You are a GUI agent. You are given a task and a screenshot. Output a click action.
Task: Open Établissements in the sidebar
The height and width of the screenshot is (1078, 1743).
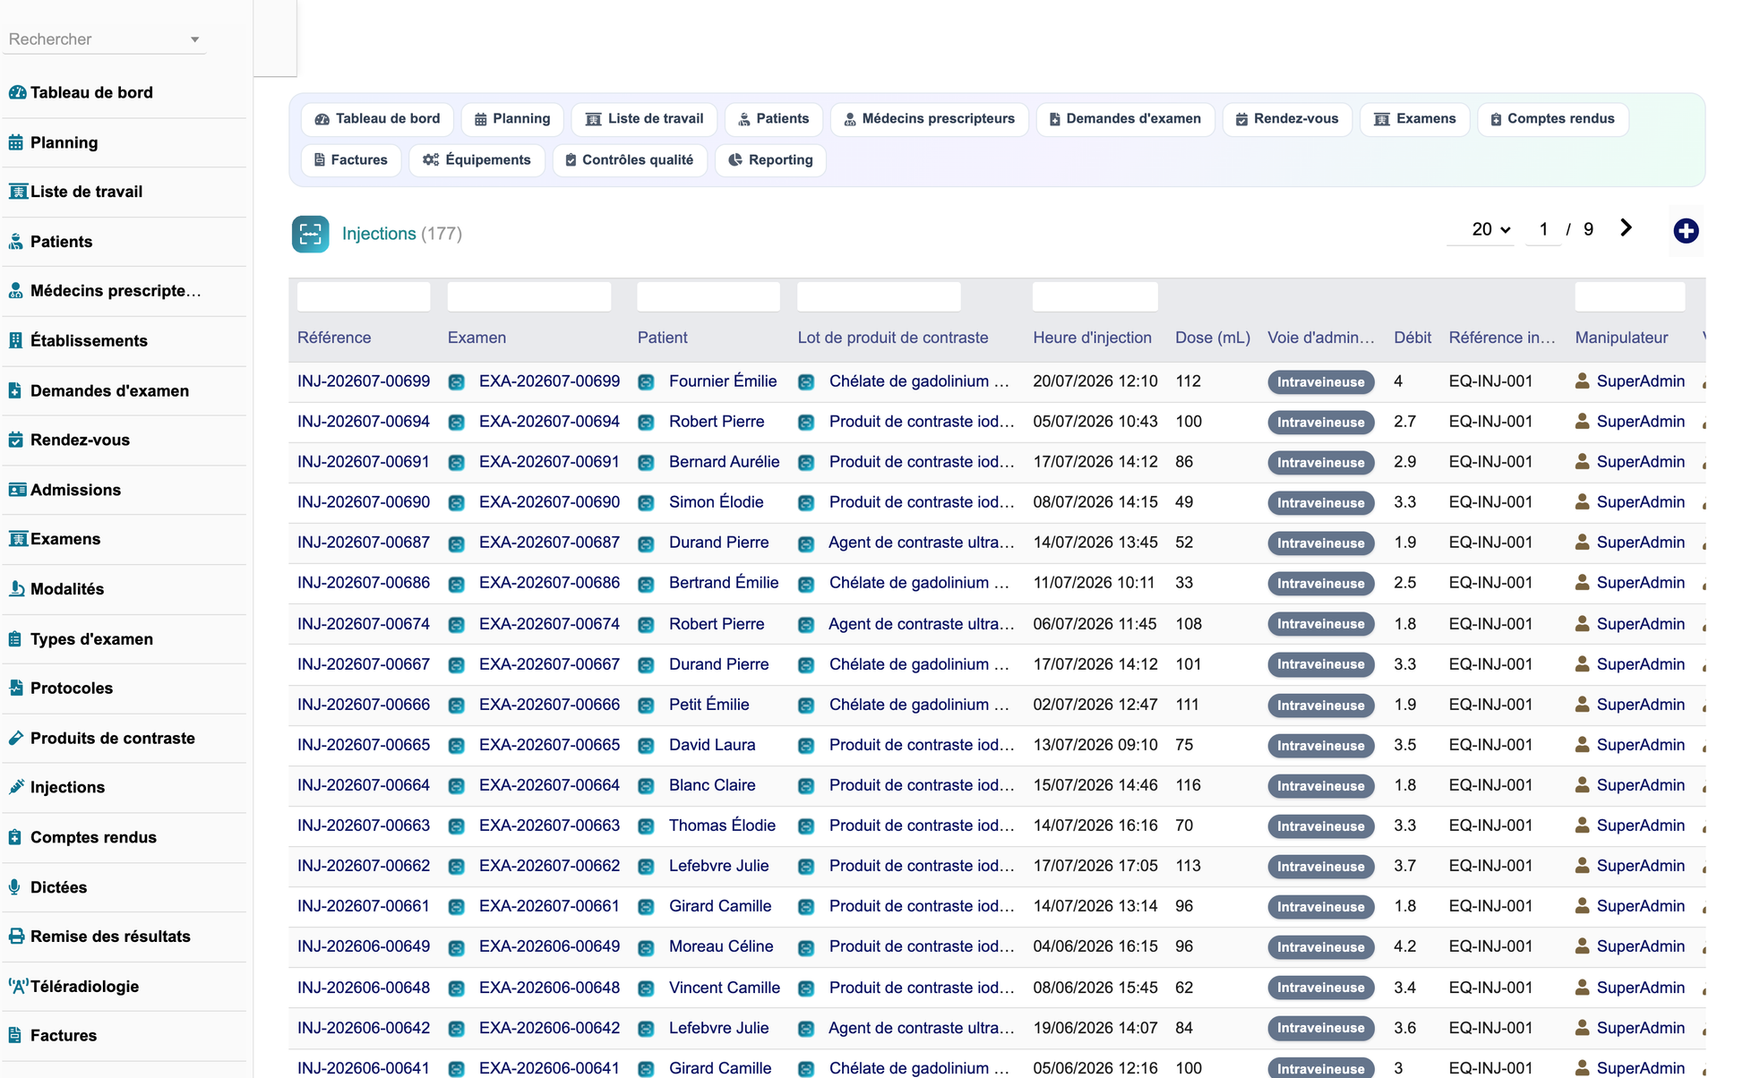(89, 341)
